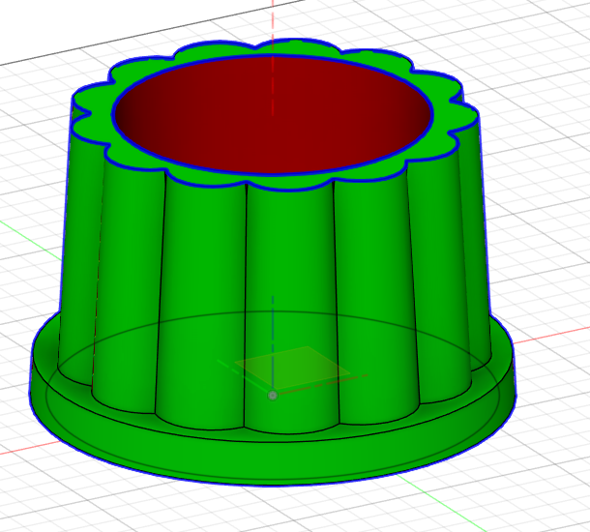590x532 pixels.
Task: Pick the yellow origin plane square
Action: 290,363
